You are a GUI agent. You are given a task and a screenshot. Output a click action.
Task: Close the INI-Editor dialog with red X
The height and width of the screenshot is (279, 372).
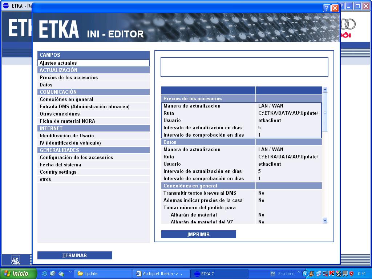point(335,8)
